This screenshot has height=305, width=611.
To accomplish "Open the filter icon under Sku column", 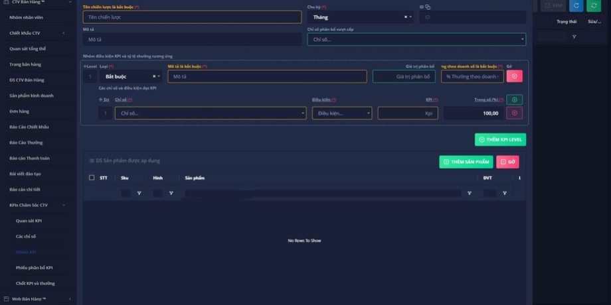I will click(139, 193).
